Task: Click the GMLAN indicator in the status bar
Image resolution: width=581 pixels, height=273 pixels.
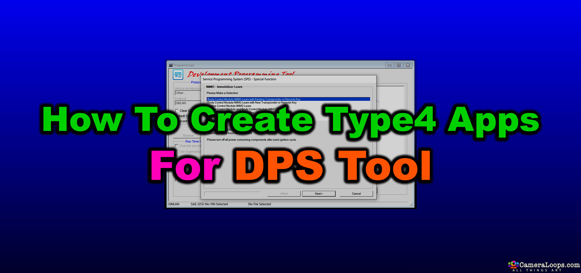Action: pyautogui.click(x=174, y=204)
